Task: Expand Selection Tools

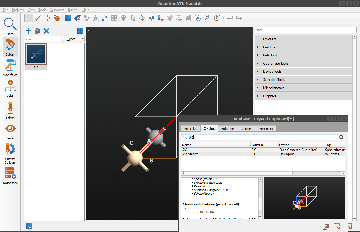Action: point(304,80)
